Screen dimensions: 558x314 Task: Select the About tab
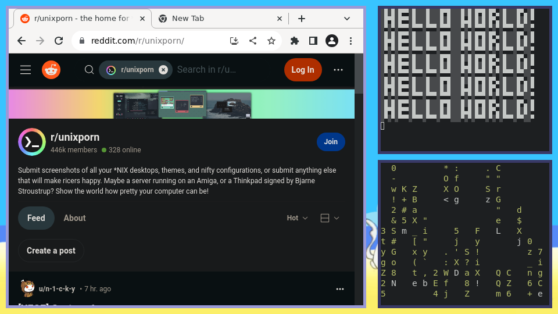point(75,218)
